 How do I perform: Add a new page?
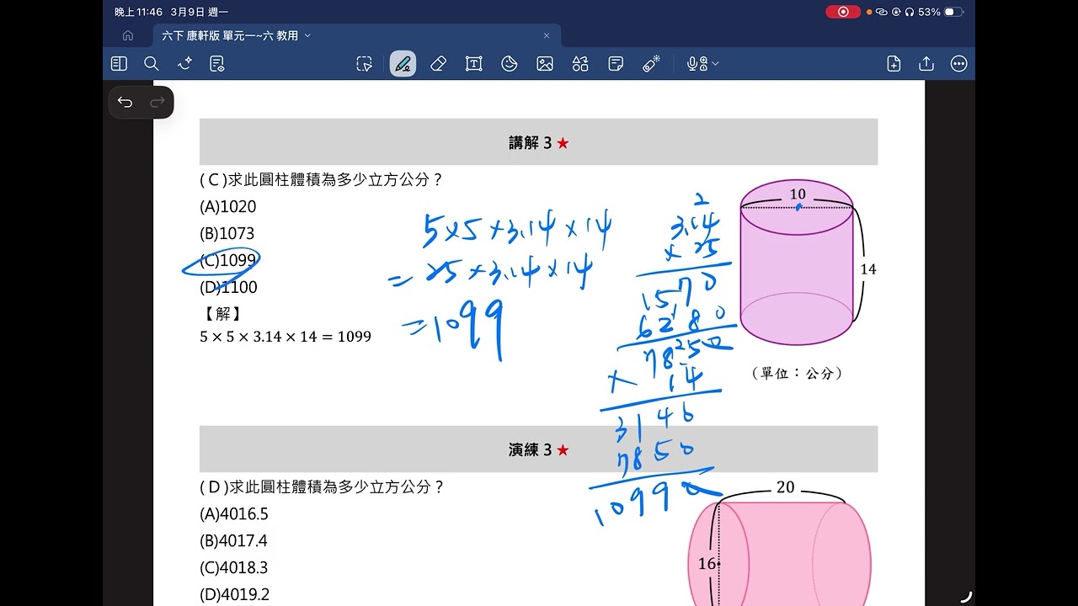coord(894,64)
